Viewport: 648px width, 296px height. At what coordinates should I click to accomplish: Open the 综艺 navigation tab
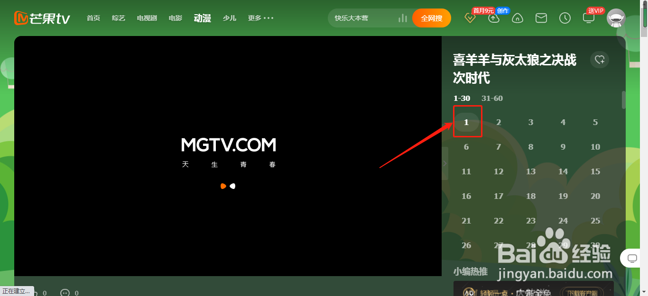[x=119, y=18]
